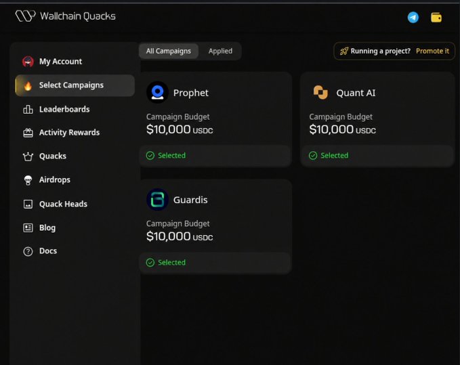Click the flame icon beside Select Campaigns
Screen dimensions: 460x365
pyautogui.click(x=28, y=85)
